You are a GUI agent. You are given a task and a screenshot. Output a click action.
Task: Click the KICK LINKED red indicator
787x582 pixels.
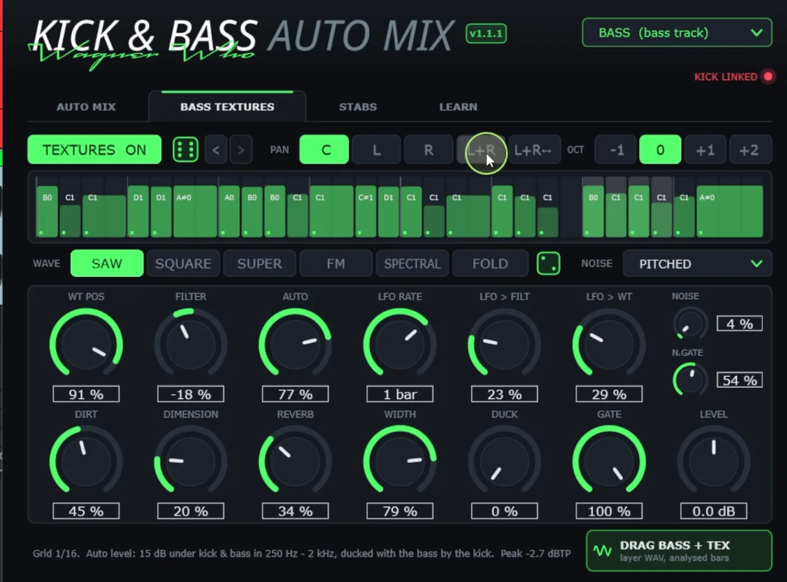(768, 76)
